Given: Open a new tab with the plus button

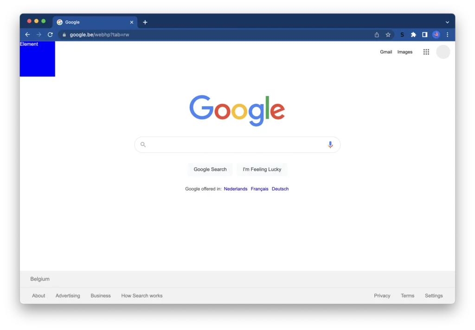Looking at the screenshot, I should (x=145, y=22).
